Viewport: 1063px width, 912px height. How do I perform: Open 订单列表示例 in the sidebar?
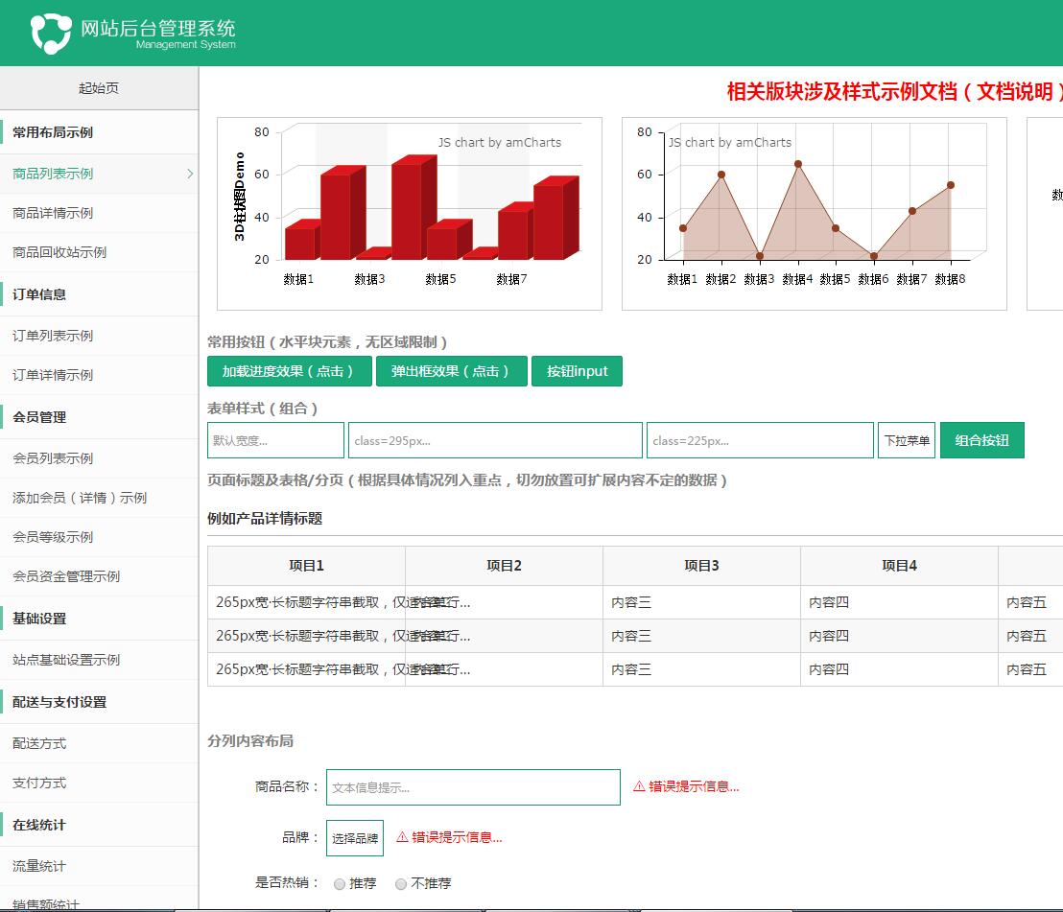[x=99, y=336]
